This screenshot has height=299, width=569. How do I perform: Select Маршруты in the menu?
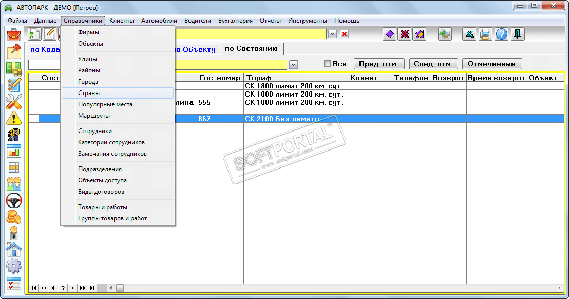[118, 116]
